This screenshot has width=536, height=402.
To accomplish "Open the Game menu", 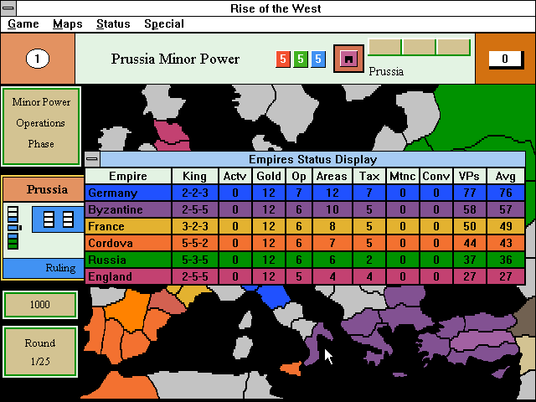I will point(23,24).
